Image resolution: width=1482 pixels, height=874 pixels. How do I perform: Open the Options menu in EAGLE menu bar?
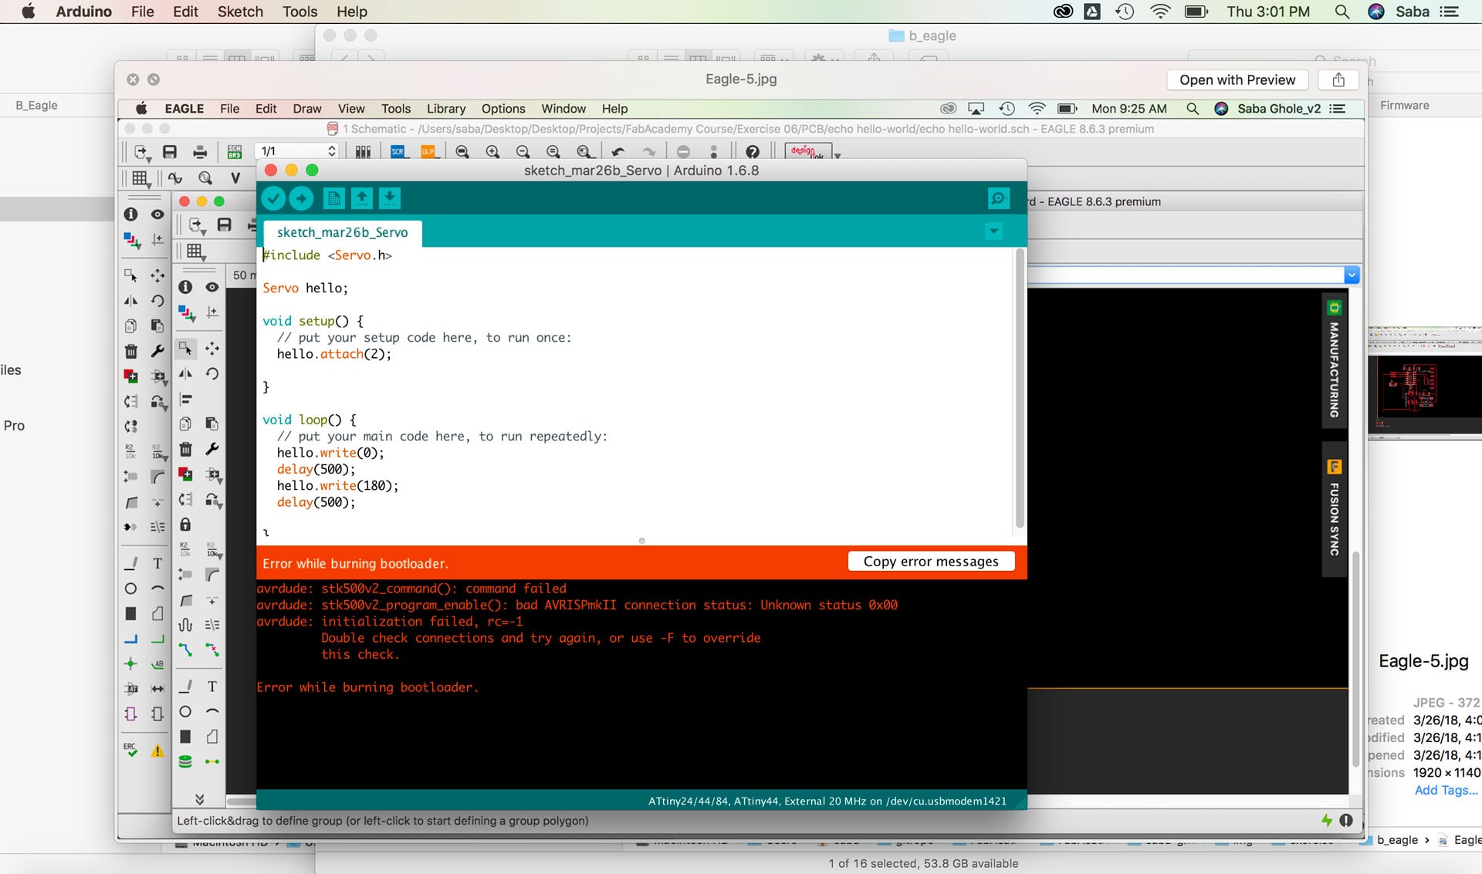[x=503, y=109]
